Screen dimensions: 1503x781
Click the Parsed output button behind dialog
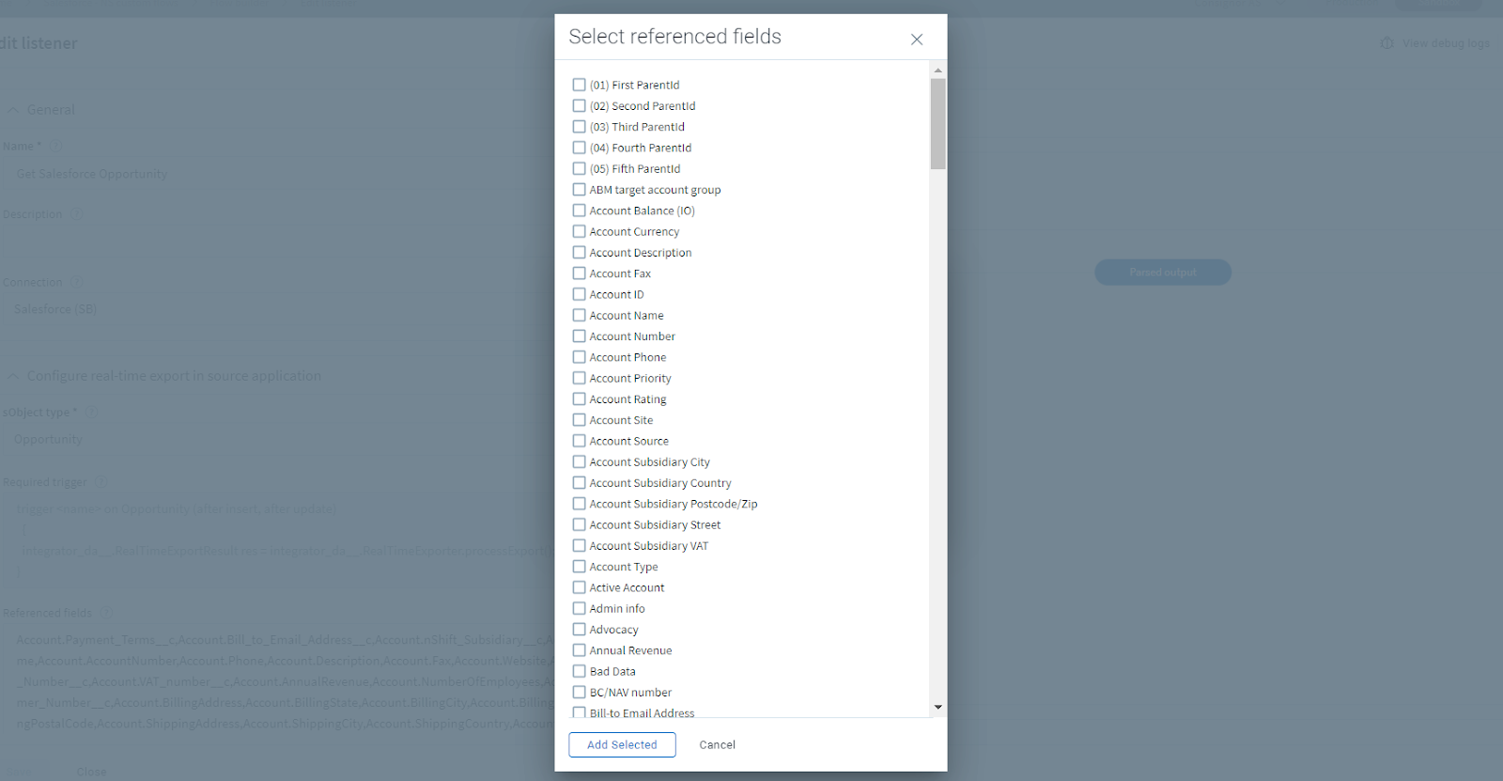click(x=1163, y=273)
